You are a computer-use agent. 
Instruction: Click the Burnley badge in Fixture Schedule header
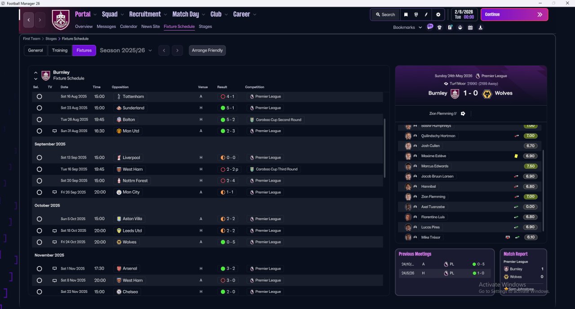(46, 75)
